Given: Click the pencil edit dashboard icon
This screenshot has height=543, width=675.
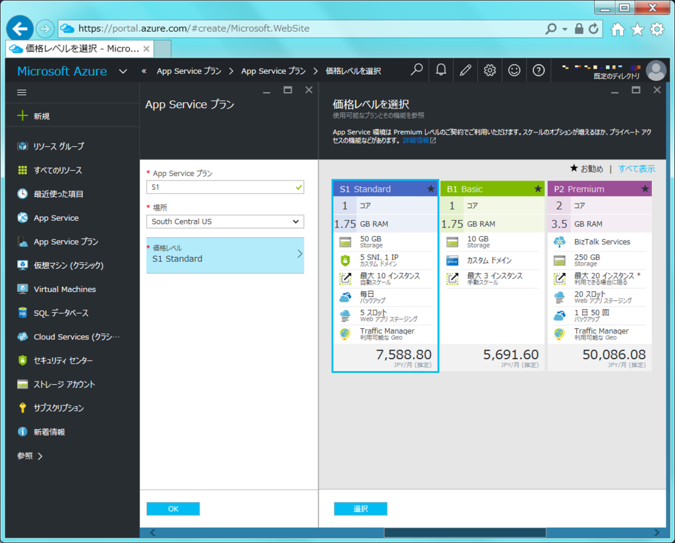Looking at the screenshot, I should coord(465,70).
